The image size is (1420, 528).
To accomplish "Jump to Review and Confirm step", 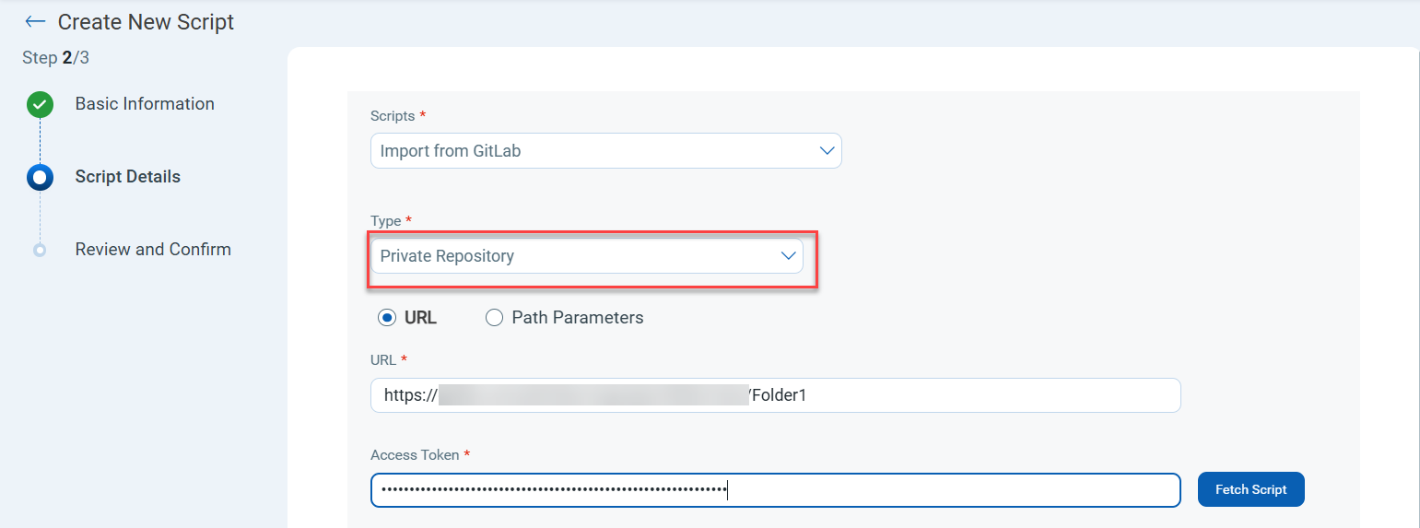I will tap(153, 250).
